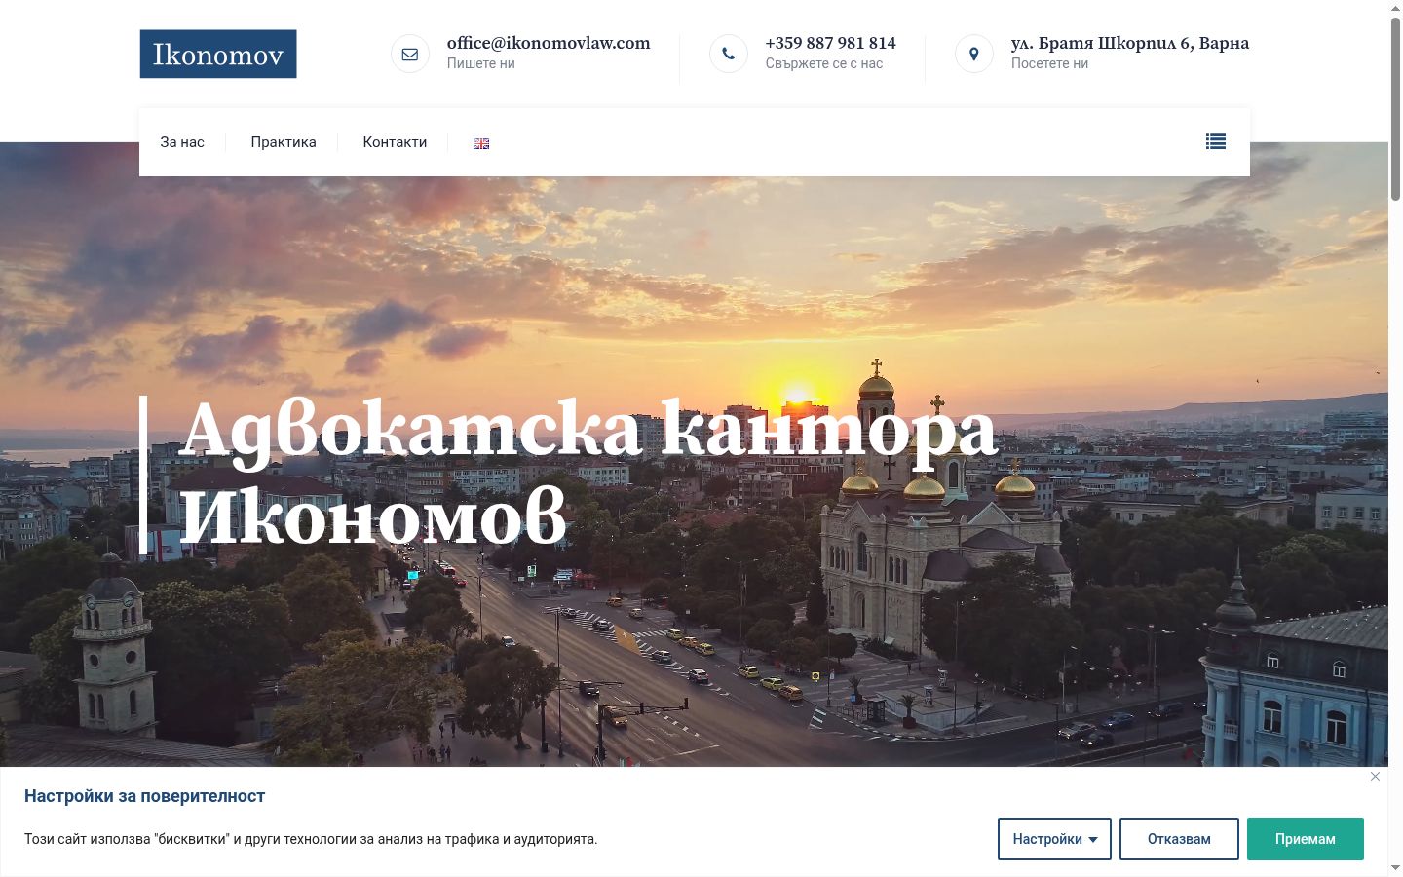
Task: Click the Настройки за поверителност heading
Action: coord(145,796)
